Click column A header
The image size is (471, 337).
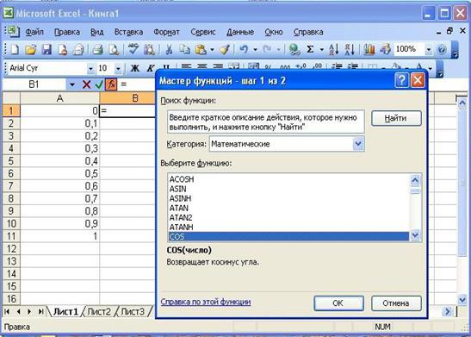(59, 98)
